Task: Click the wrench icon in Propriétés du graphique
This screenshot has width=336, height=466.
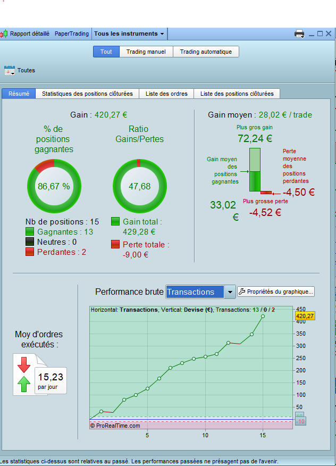Action: click(242, 292)
